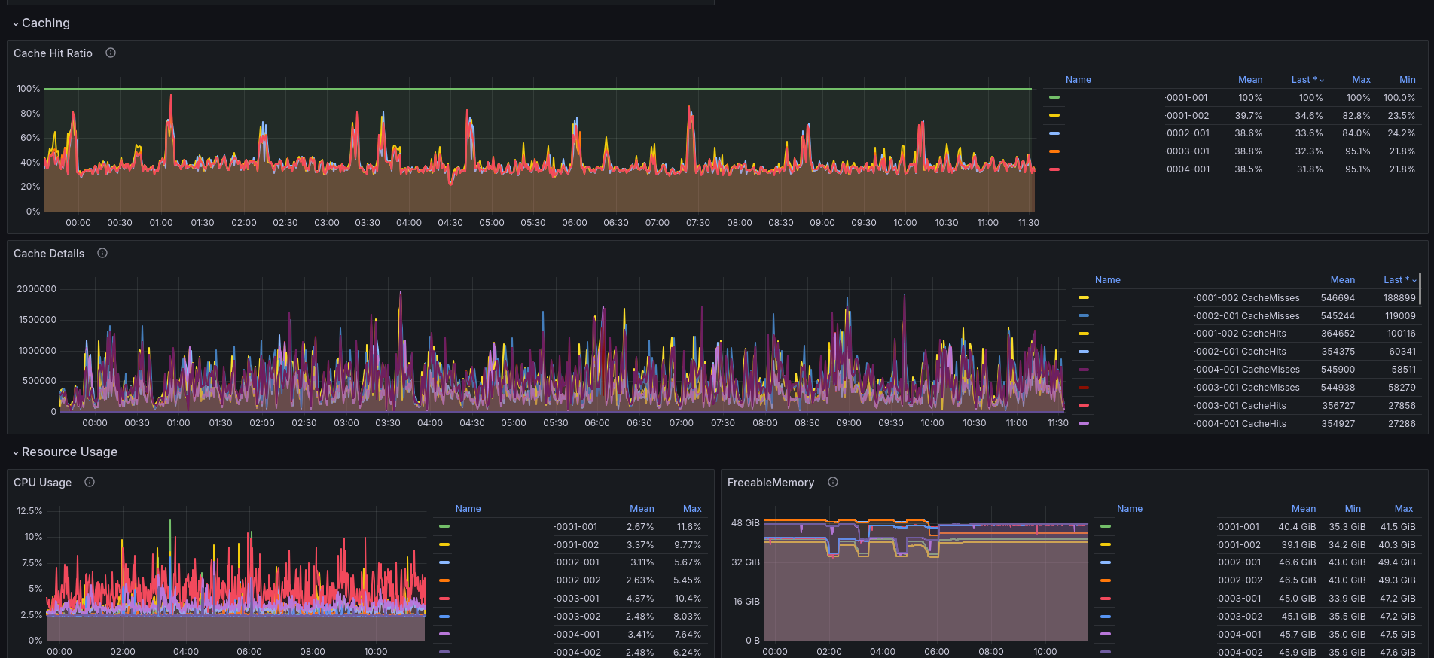1434x658 pixels.
Task: Click the purple 0004-001 CacheHits series marker
Action: 1084,424
